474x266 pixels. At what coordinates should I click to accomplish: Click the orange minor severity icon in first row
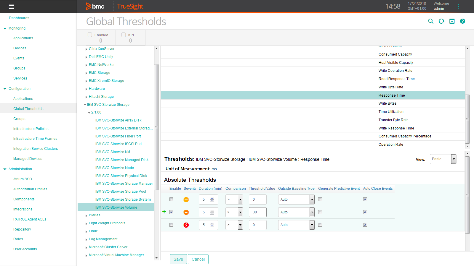pos(186,199)
